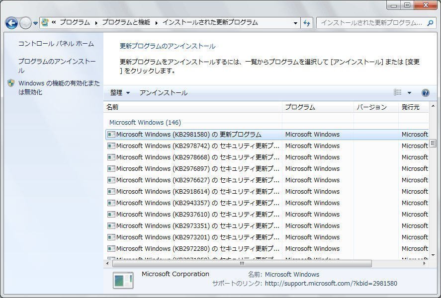Select the プログラムと機能 breadcrumb

(x=126, y=22)
